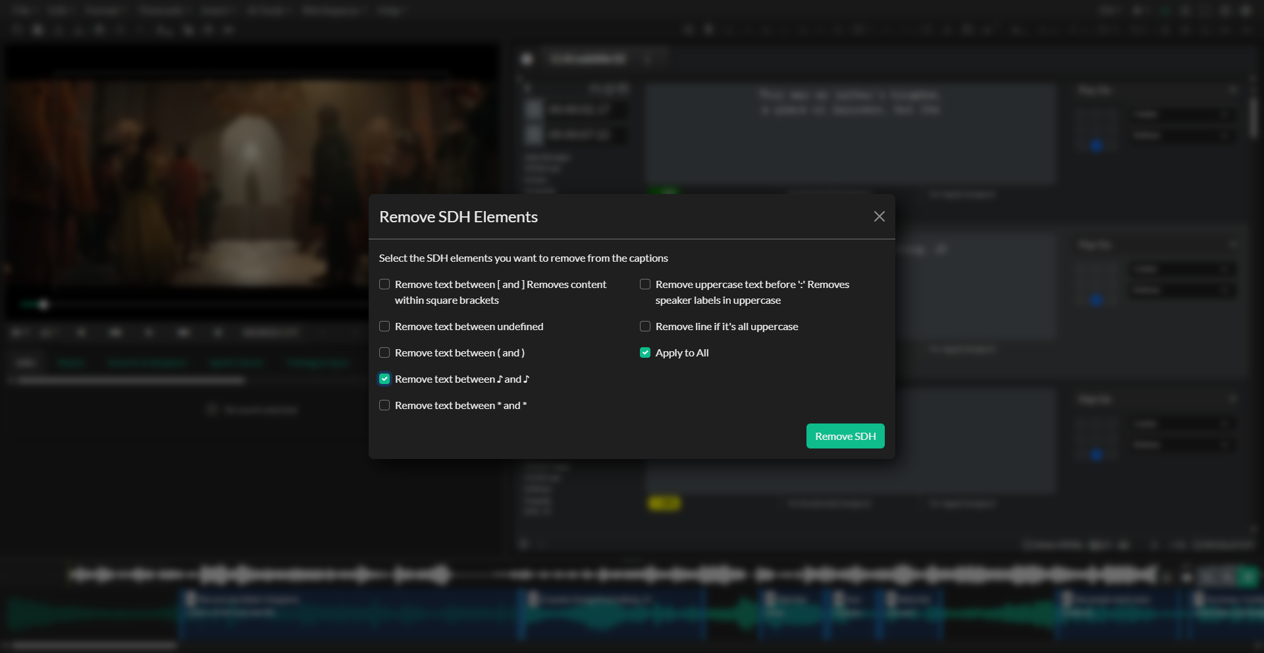This screenshot has width=1264, height=653.
Task: Click the first icon in the top-left editing toolbar
Action: pos(18,30)
